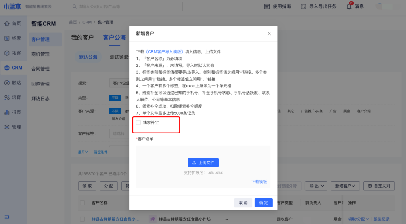Click the 上传文件 upload button
The height and width of the screenshot is (224, 406).
(x=203, y=163)
